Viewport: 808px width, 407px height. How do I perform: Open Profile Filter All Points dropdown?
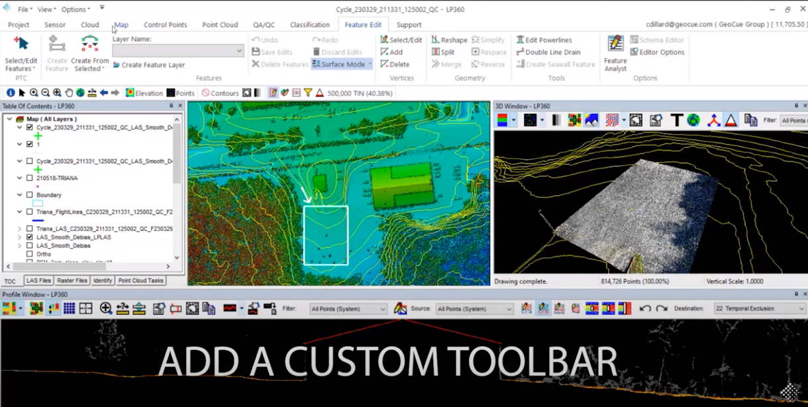click(x=348, y=308)
